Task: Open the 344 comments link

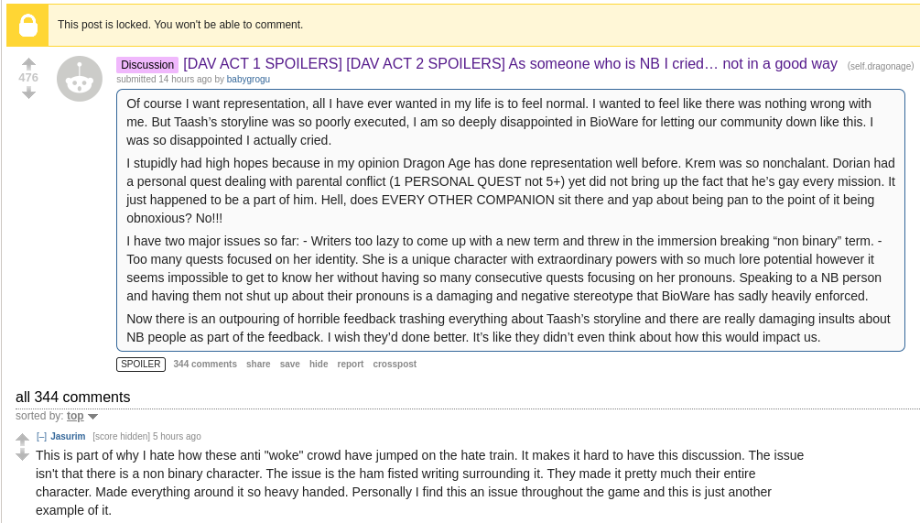Action: pos(205,364)
